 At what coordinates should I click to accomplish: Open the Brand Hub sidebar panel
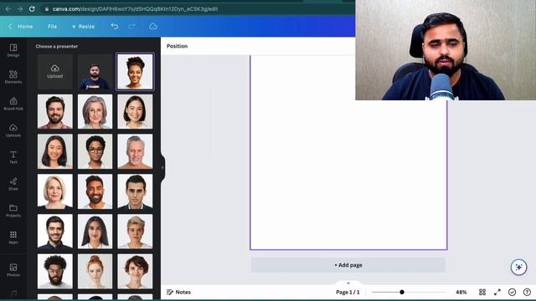point(13,104)
